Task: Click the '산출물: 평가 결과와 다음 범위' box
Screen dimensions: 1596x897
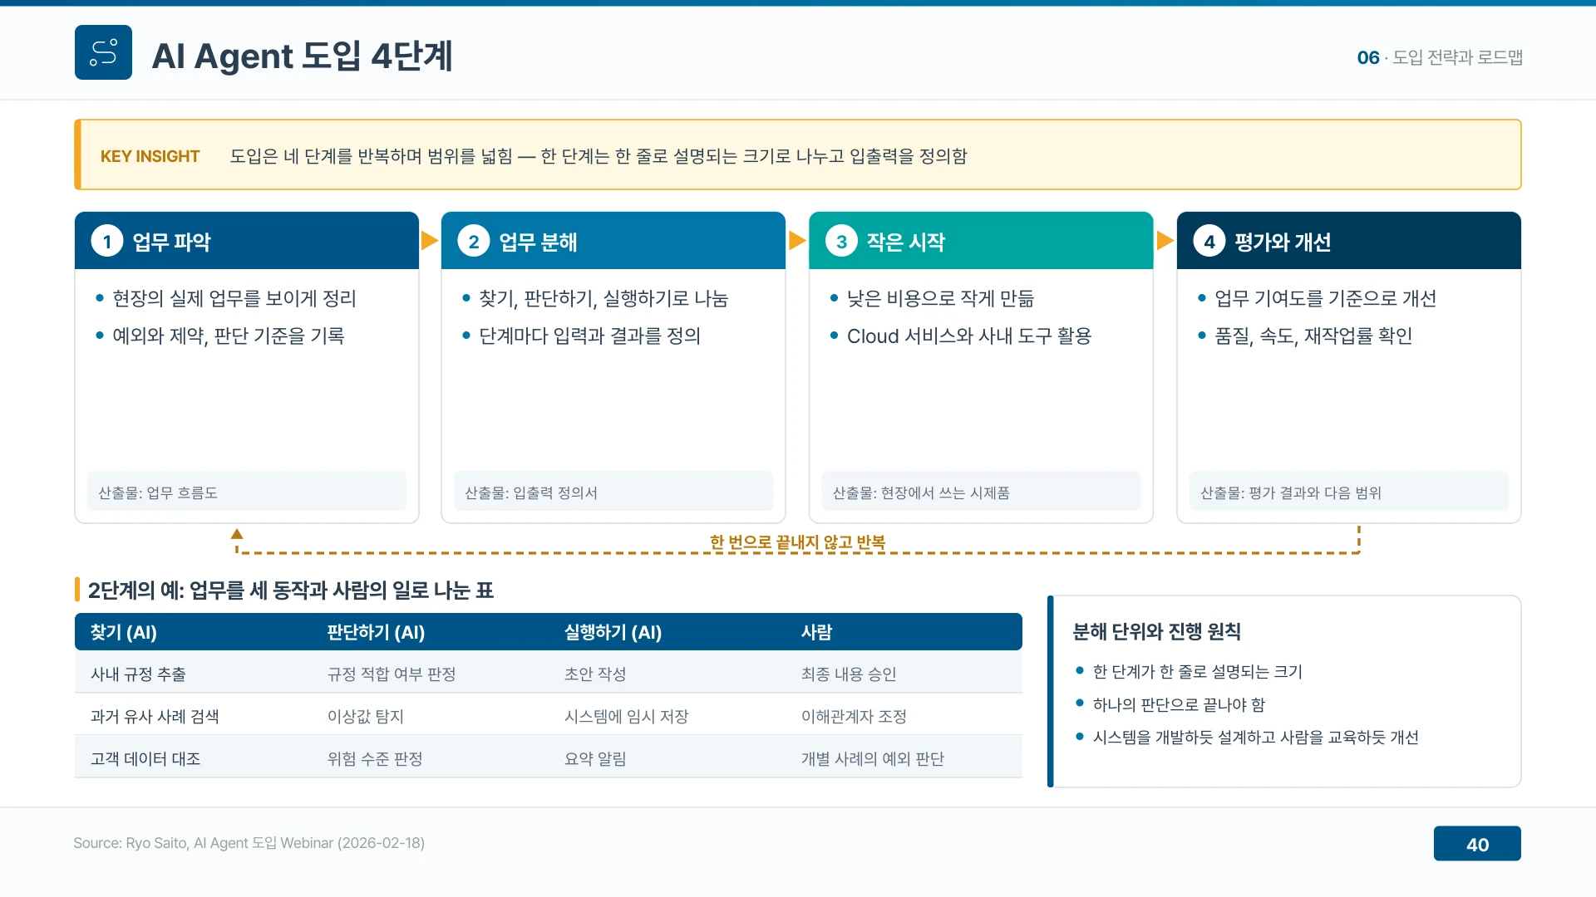Action: point(1349,492)
